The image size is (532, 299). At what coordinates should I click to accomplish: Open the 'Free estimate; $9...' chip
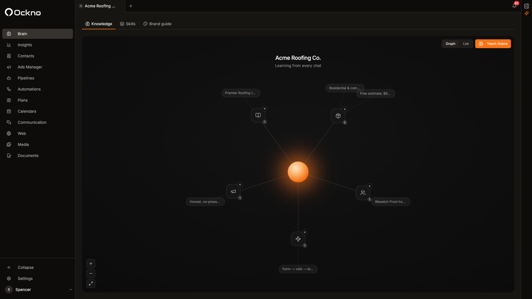click(375, 94)
